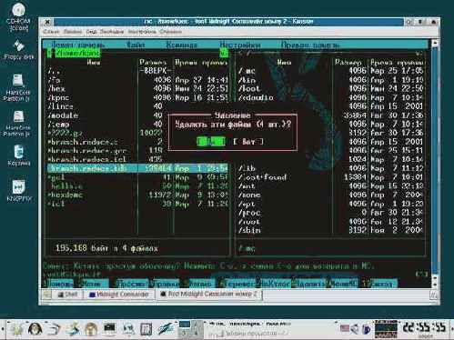Switch to the Midnight Commander session tab
Screen dimensions: 454x340
[x=119, y=295]
